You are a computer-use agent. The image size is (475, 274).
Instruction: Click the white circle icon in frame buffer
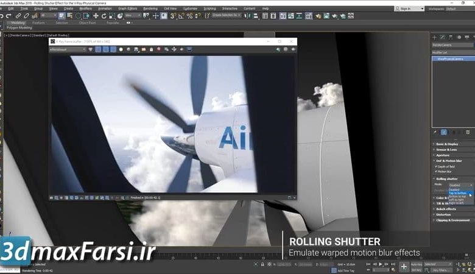pyautogui.click(x=121, y=49)
